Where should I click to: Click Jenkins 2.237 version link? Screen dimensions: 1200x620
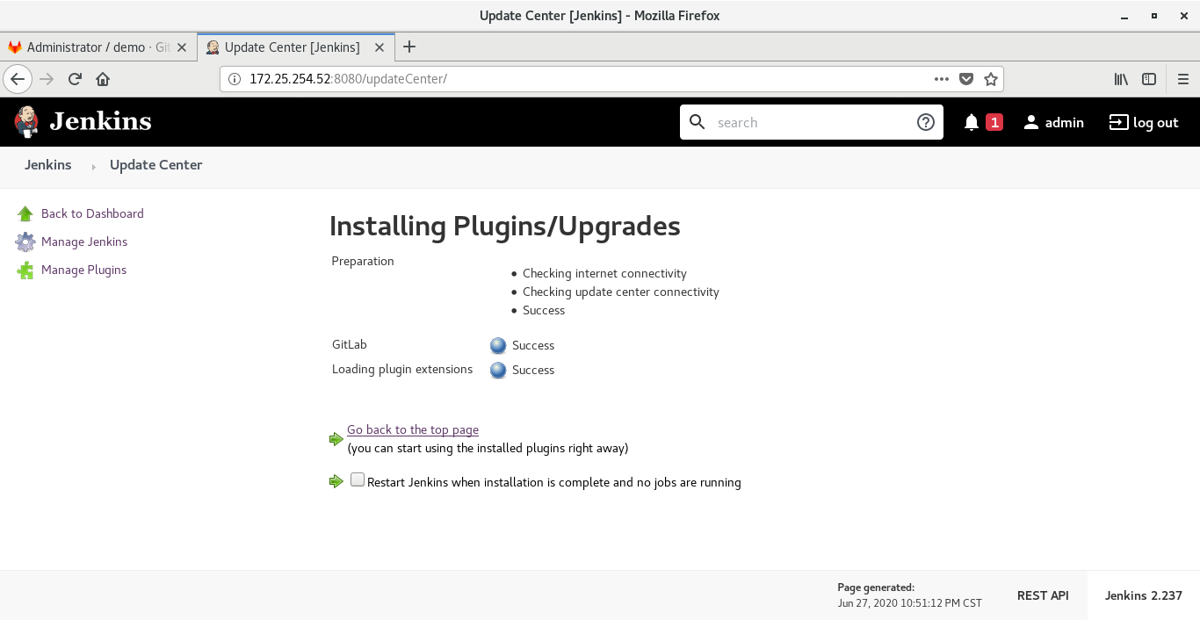[1144, 595]
